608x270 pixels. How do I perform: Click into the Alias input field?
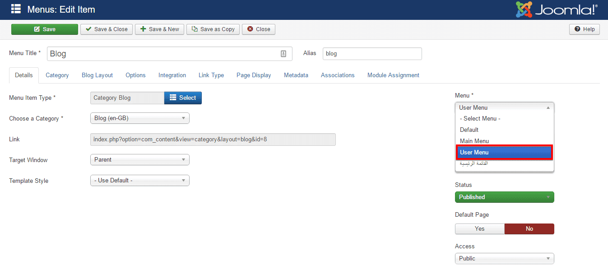tap(372, 54)
